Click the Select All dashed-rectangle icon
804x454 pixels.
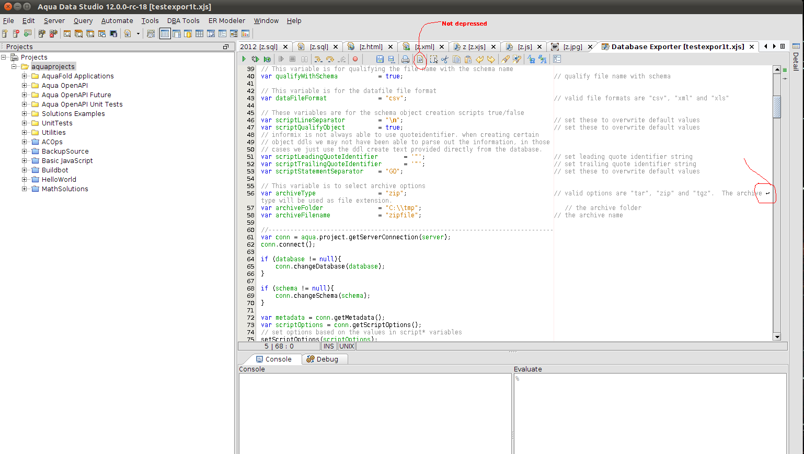coord(433,59)
